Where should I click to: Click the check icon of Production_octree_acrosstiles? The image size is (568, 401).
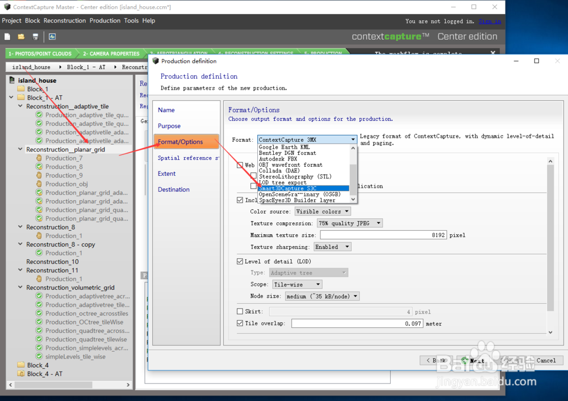39,313
